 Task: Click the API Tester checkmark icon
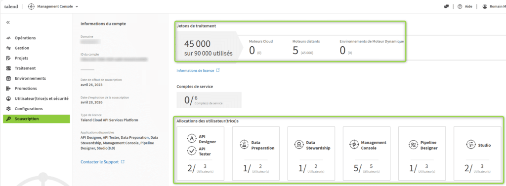(192, 151)
